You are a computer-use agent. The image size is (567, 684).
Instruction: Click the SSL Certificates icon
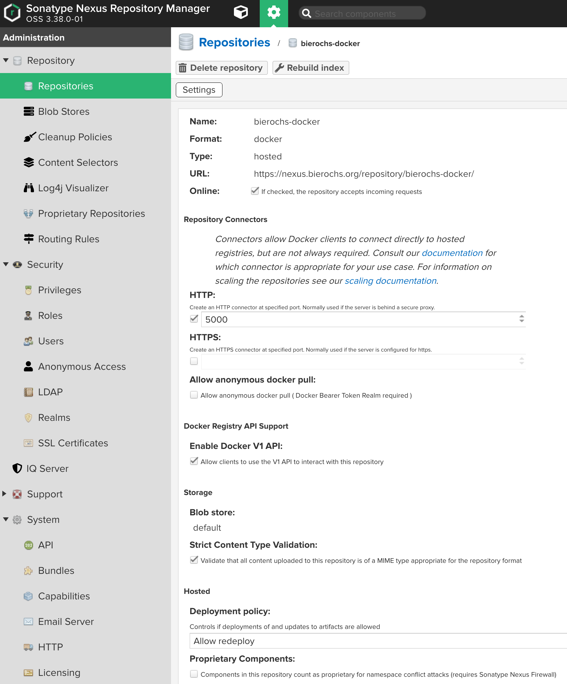tap(28, 443)
